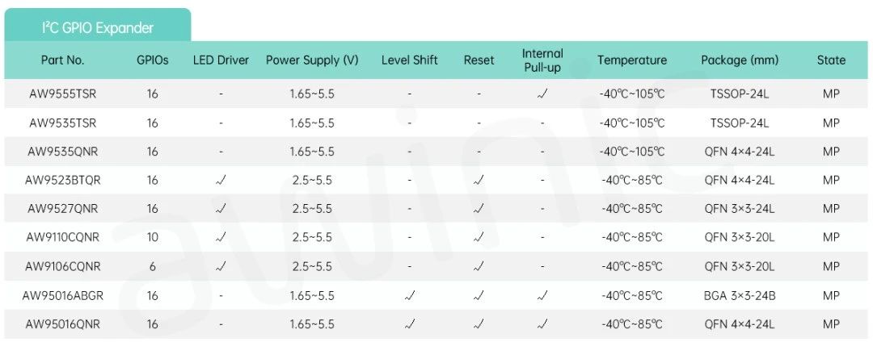Click AW9555TSR Internal Pull-up checkmark

coord(542,94)
